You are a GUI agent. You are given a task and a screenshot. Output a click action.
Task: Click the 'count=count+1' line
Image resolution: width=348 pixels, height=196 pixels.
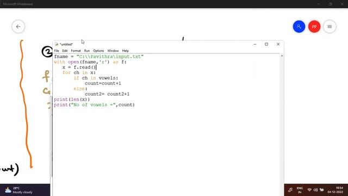[x=103, y=83]
